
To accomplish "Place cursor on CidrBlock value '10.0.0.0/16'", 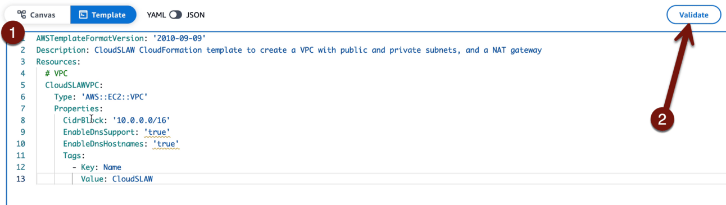I will tap(141, 121).
